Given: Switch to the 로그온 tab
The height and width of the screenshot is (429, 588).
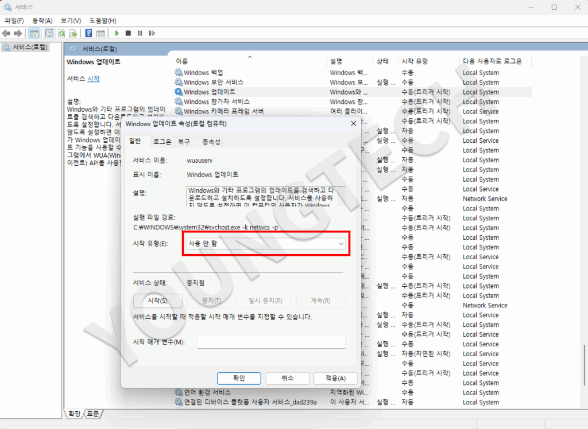Looking at the screenshot, I should pyautogui.click(x=162, y=142).
